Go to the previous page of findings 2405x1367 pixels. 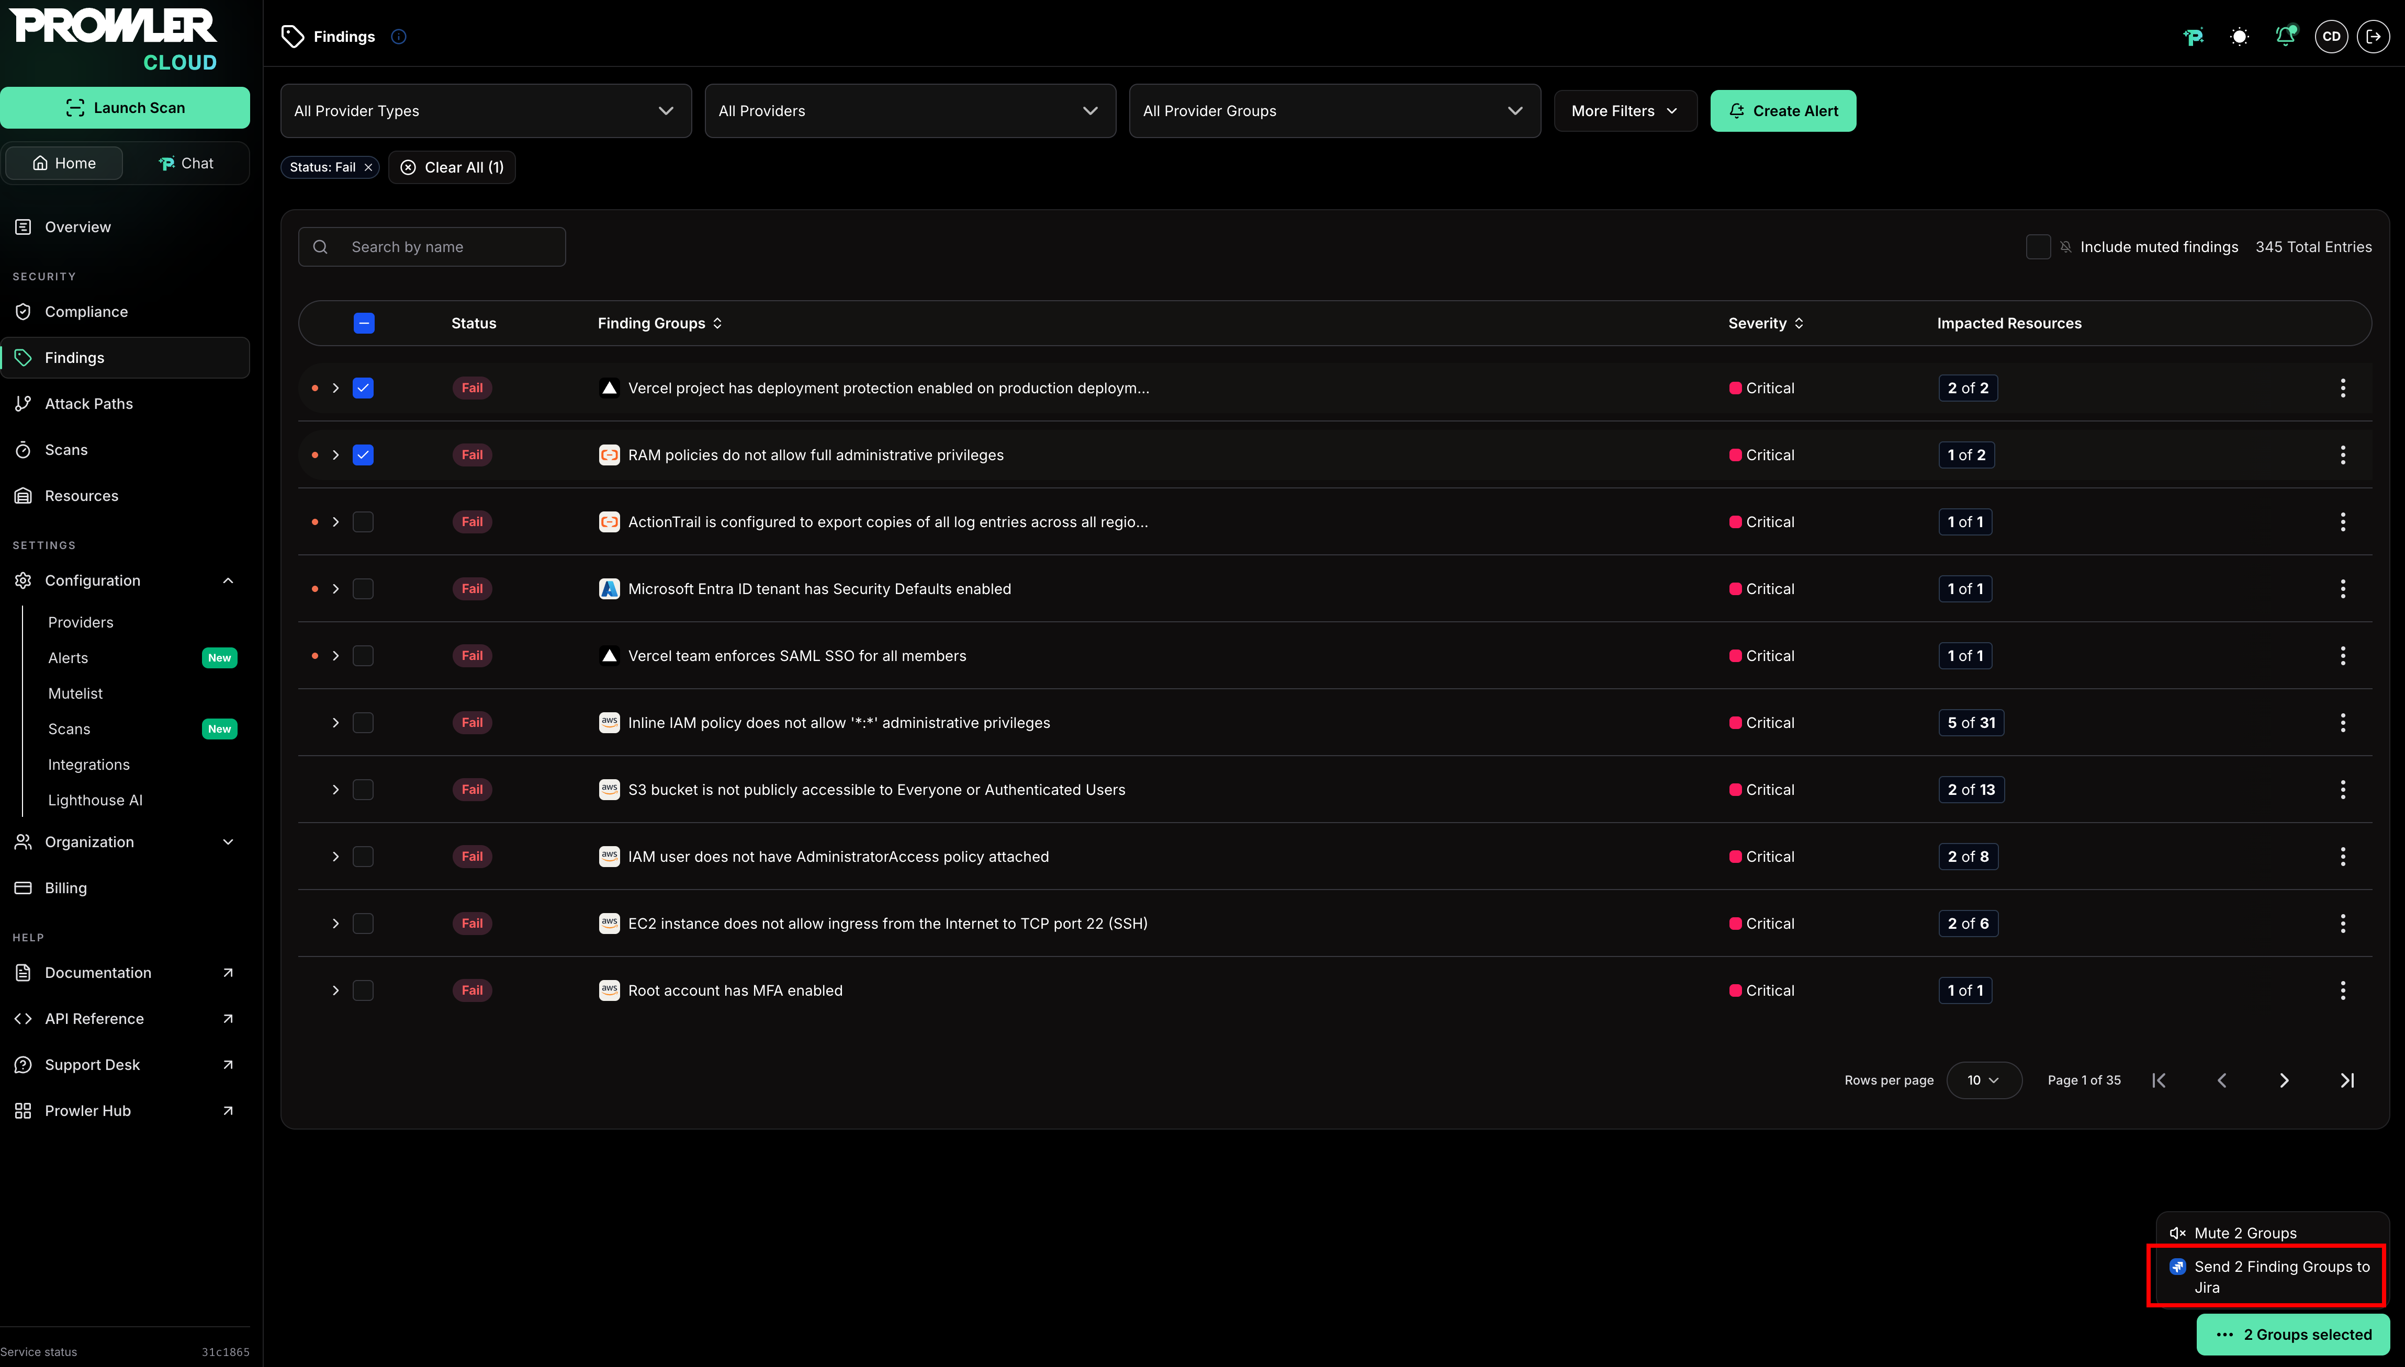tap(2222, 1080)
